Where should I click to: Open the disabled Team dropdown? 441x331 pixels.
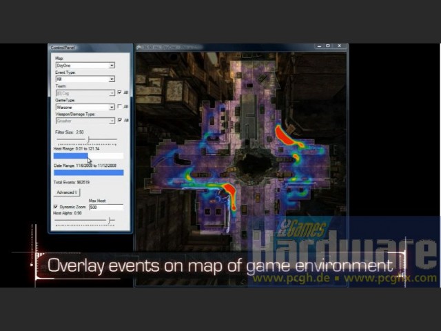click(x=85, y=93)
